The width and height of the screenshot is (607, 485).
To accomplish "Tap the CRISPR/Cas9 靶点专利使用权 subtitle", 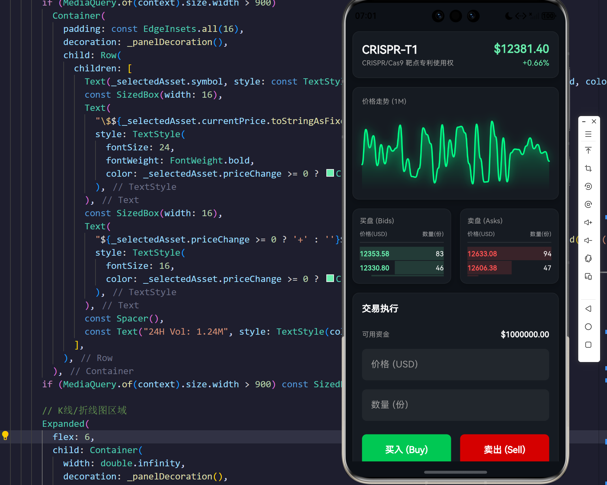I will point(408,63).
